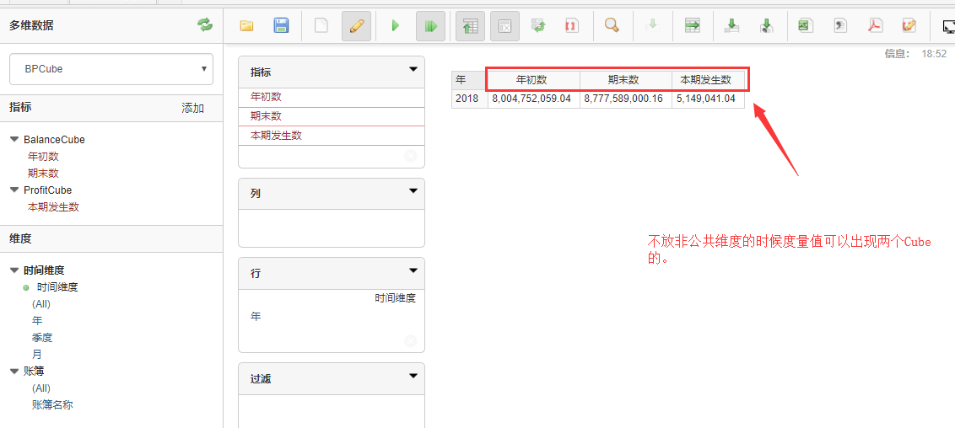The image size is (955, 428).
Task: Select 年初数 under BalanceCube in tree
Action: pos(43,156)
